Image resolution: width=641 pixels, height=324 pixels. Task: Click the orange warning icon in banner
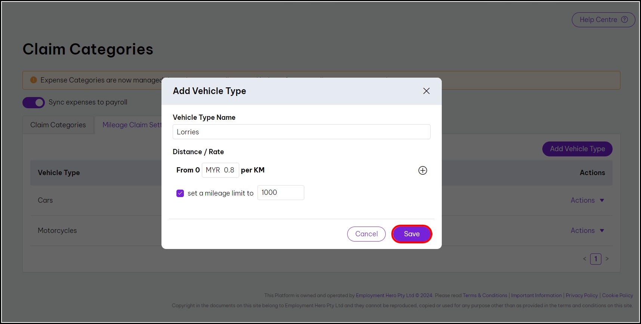33,80
